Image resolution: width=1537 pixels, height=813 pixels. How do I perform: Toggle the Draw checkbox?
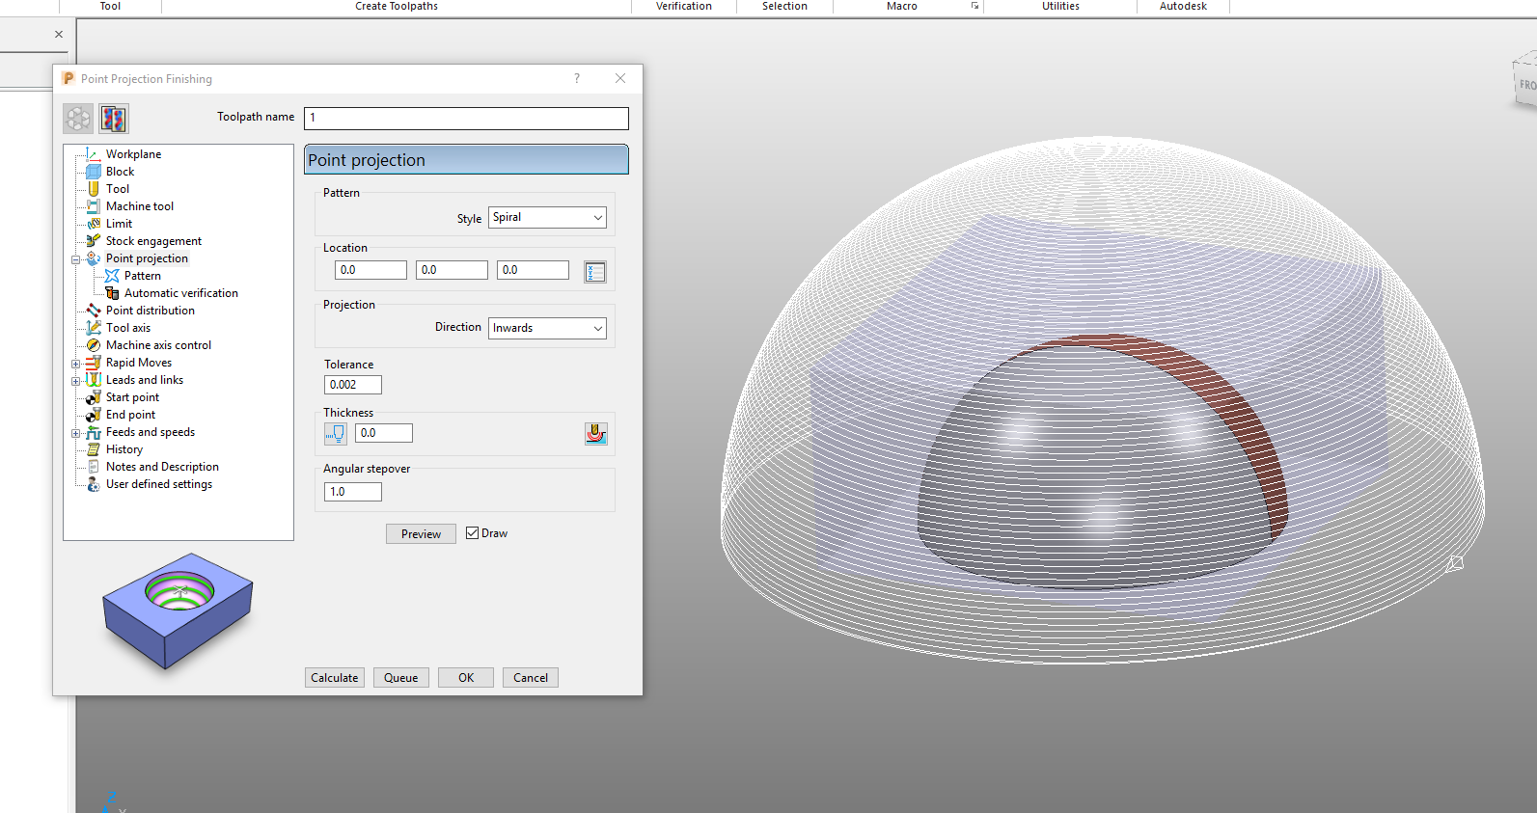point(472,533)
